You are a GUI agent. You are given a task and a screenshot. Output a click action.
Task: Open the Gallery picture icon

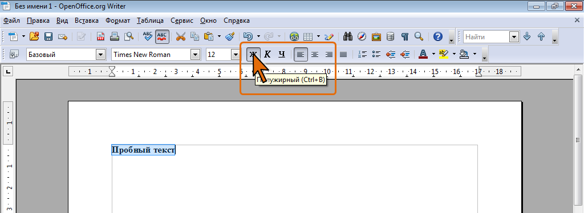(376, 36)
